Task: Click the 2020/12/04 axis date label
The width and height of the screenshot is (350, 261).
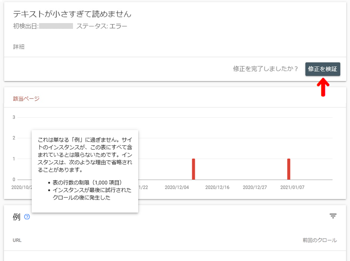Action: (x=177, y=187)
